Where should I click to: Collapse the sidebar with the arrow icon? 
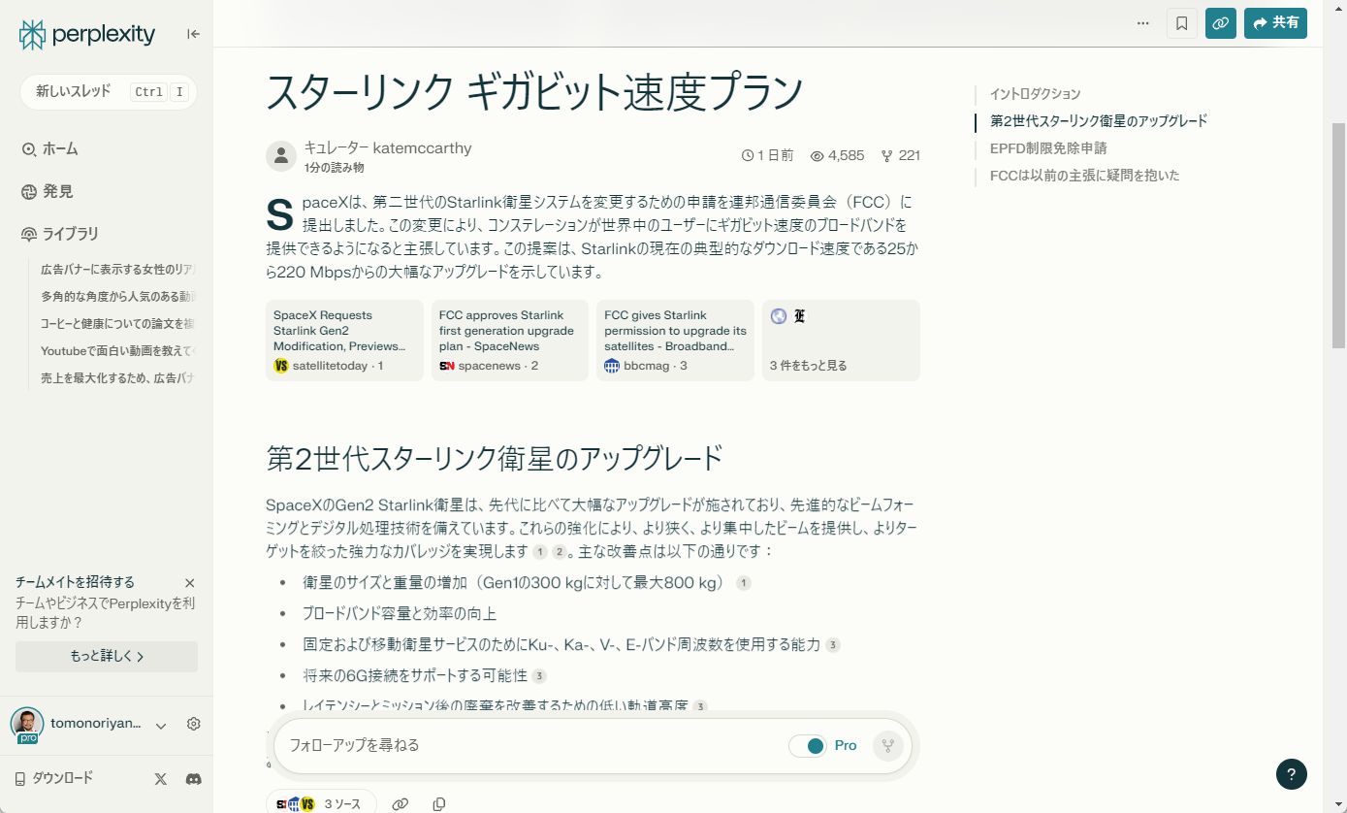coord(193,33)
